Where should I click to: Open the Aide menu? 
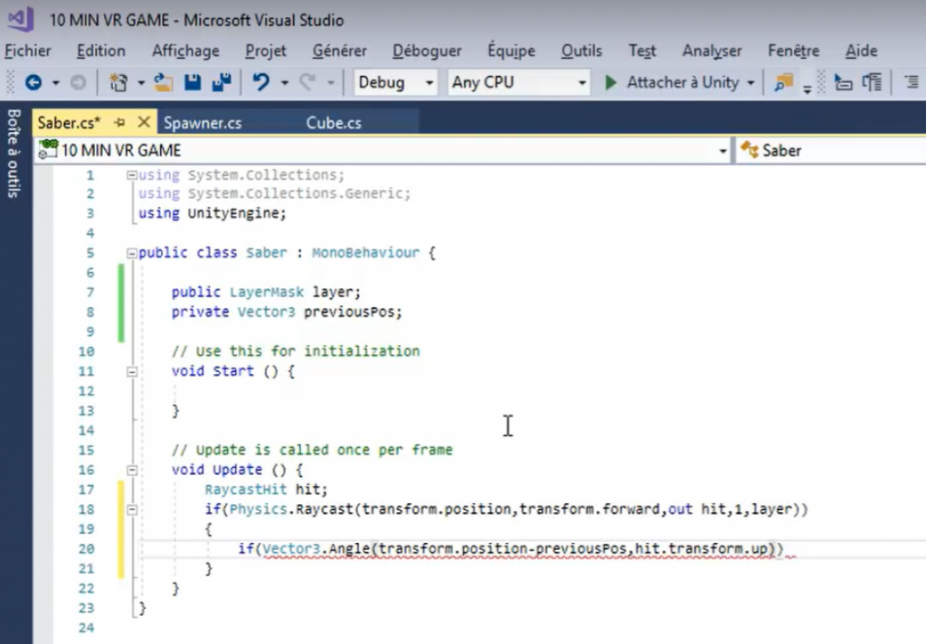pos(861,51)
